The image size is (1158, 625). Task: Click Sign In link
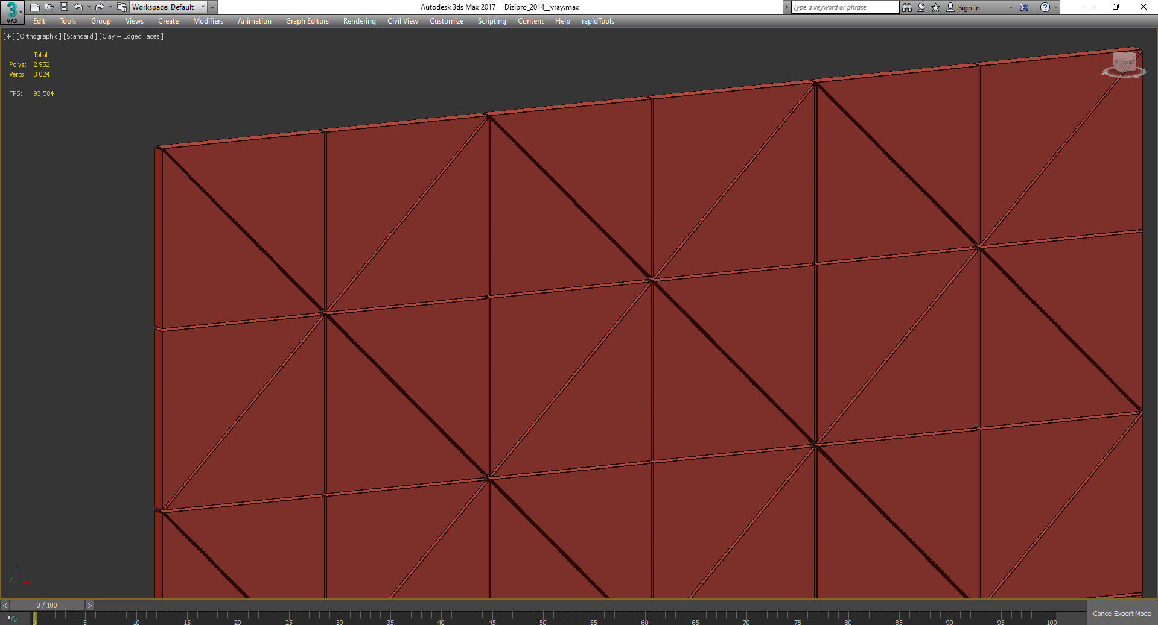(969, 8)
